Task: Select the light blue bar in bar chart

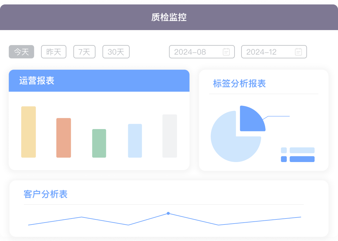Action: [x=135, y=140]
